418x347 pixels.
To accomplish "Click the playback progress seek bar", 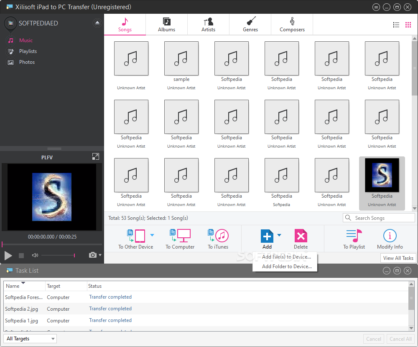I will click(x=52, y=244).
